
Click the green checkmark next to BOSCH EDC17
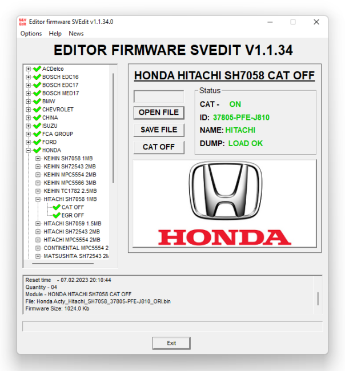click(37, 85)
